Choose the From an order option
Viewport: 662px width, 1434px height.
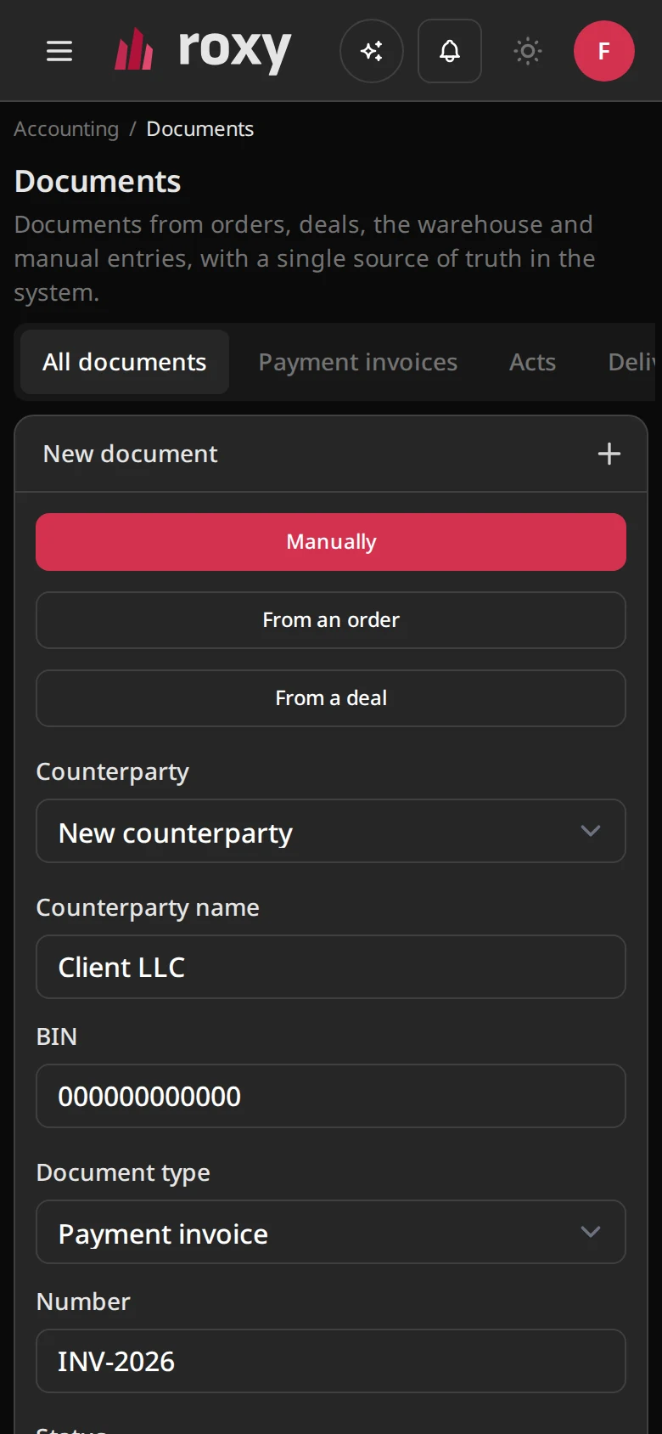point(331,620)
